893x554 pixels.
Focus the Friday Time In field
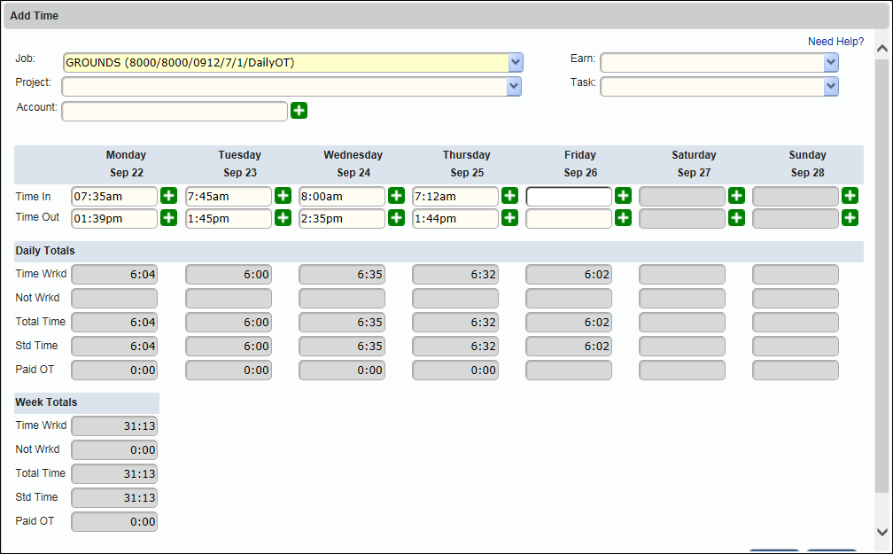click(x=569, y=196)
